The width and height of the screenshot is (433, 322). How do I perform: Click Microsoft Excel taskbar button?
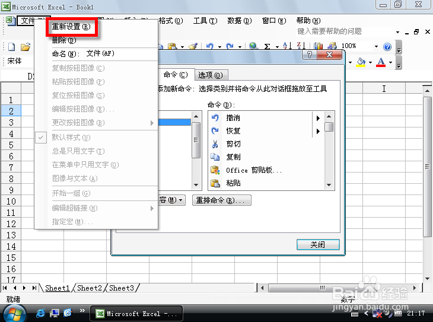pyautogui.click(x=136, y=314)
